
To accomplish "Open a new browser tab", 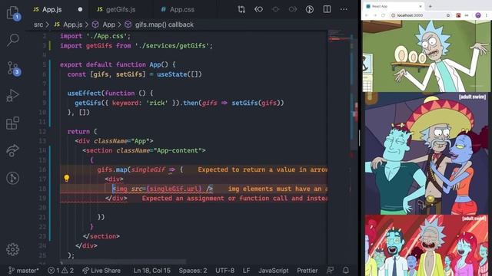I will (430, 6).
